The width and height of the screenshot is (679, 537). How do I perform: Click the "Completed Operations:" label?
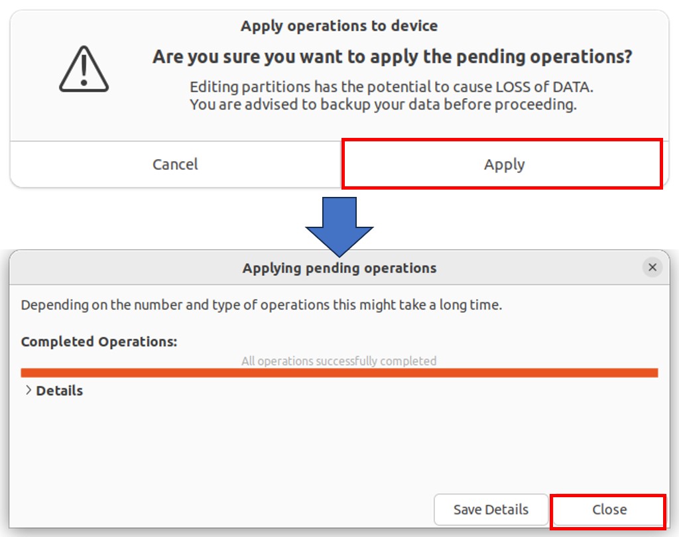(99, 341)
